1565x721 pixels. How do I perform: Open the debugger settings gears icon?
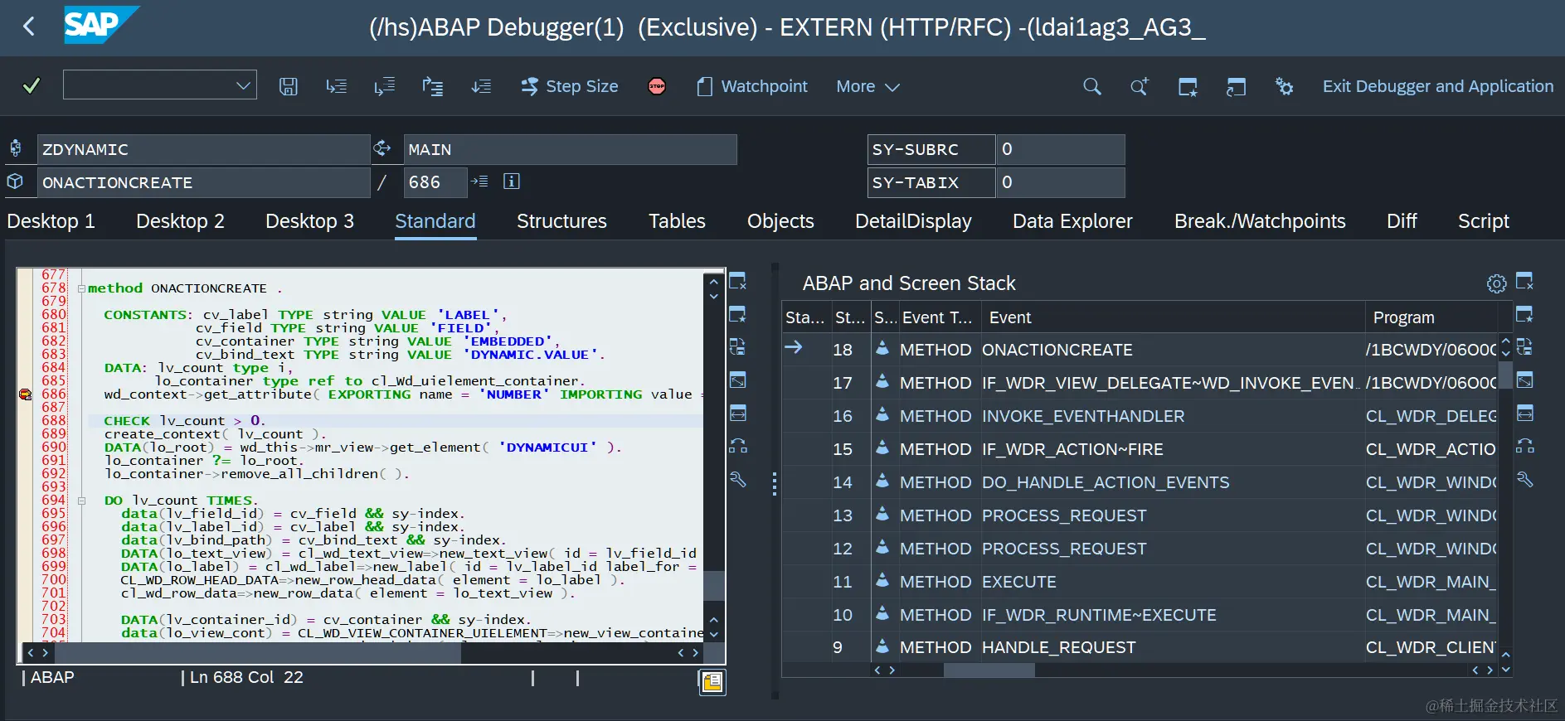coord(1284,86)
